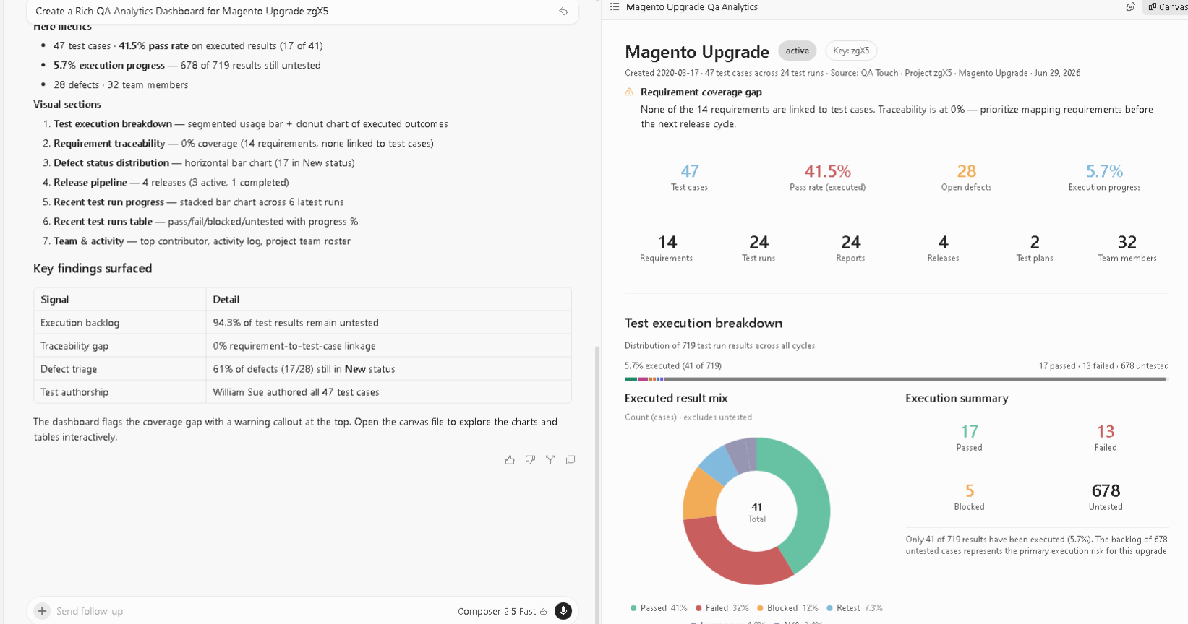The height and width of the screenshot is (624, 1188).
Task: Open the outline list icon beside the canvas title
Action: (615, 6)
